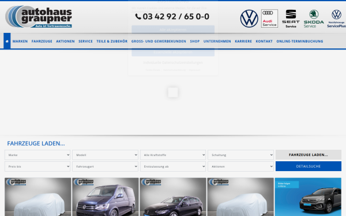Open Individuelle Datenschutzeinstellungen link
346x216 pixels.
tap(173, 63)
